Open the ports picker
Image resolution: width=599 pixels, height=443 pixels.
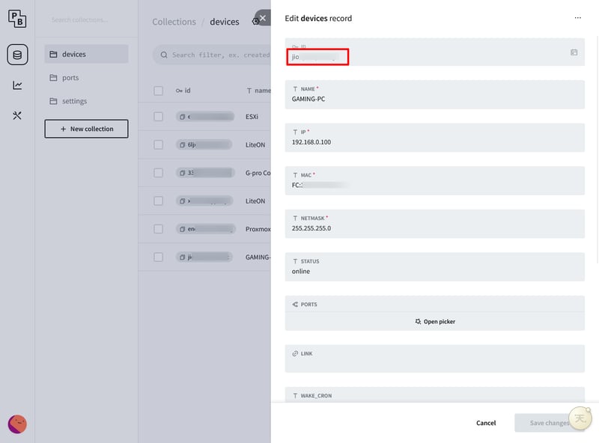pyautogui.click(x=435, y=322)
